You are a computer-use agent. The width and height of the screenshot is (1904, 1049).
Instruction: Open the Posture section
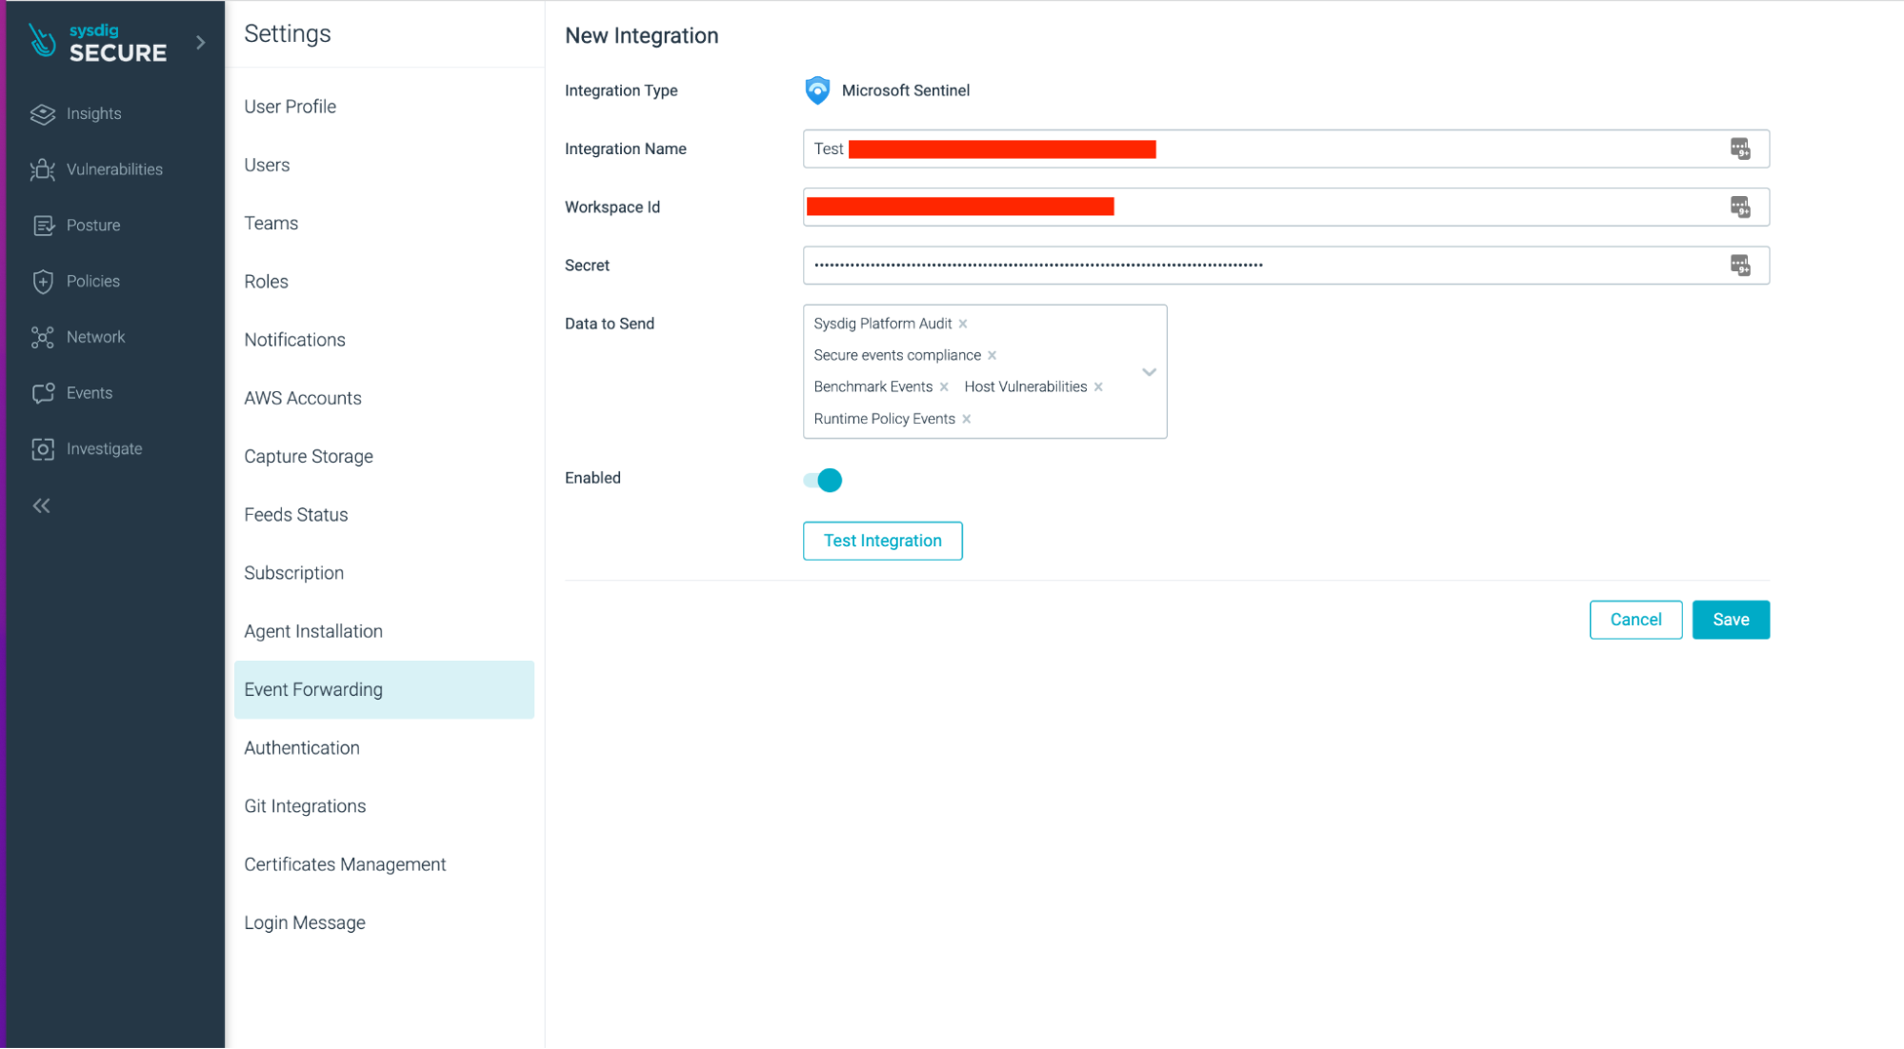tap(91, 225)
